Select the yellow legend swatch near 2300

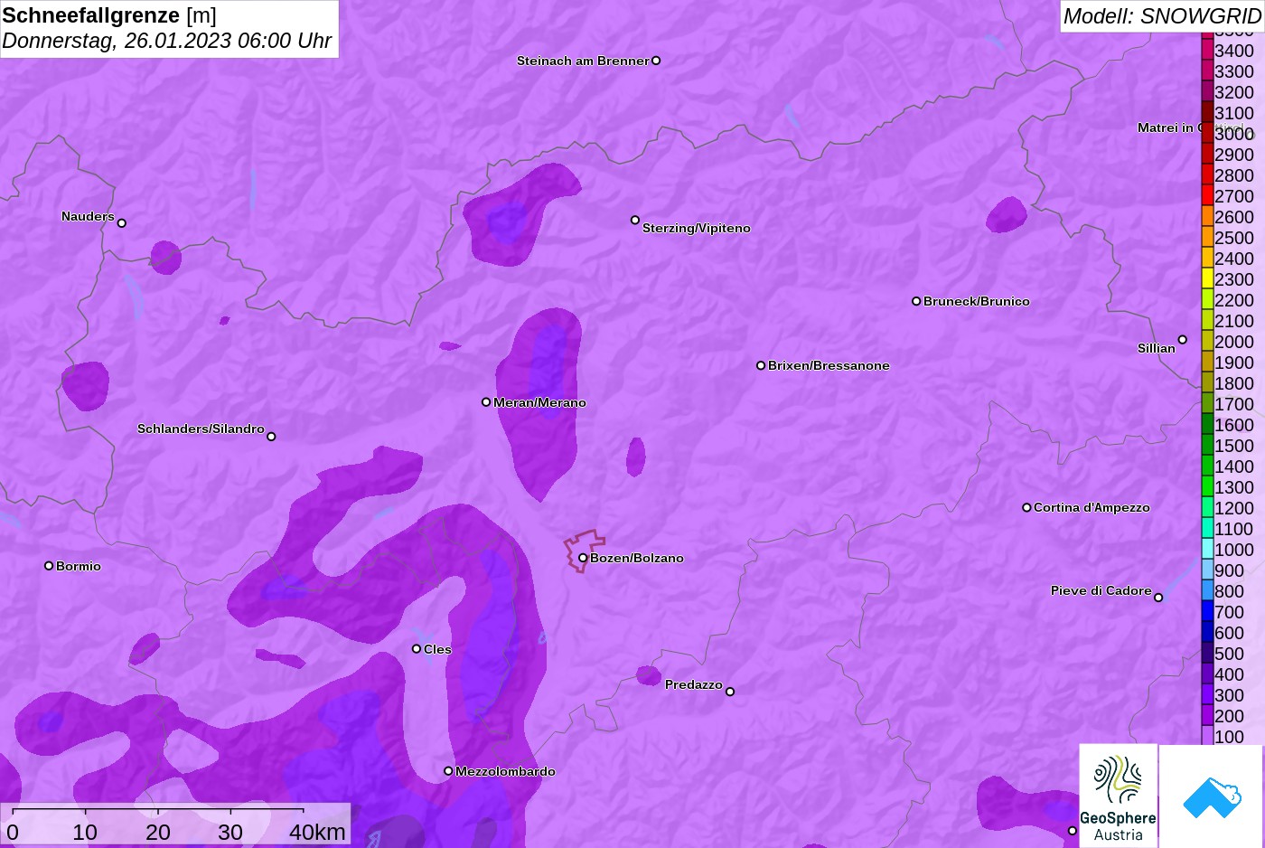(1207, 278)
